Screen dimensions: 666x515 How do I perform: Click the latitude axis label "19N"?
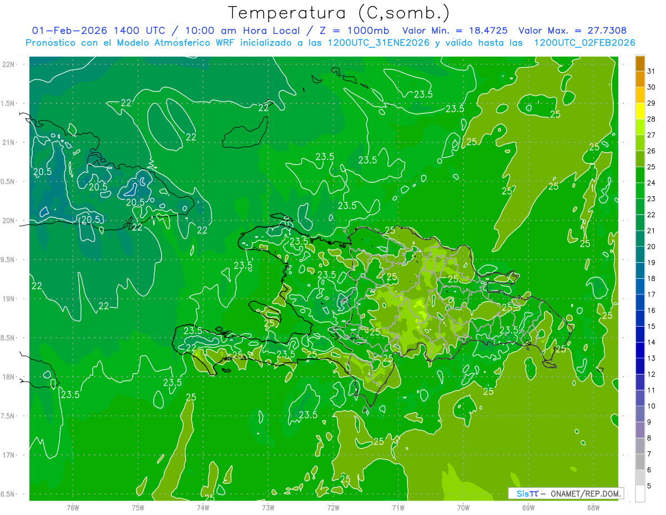tap(9, 299)
